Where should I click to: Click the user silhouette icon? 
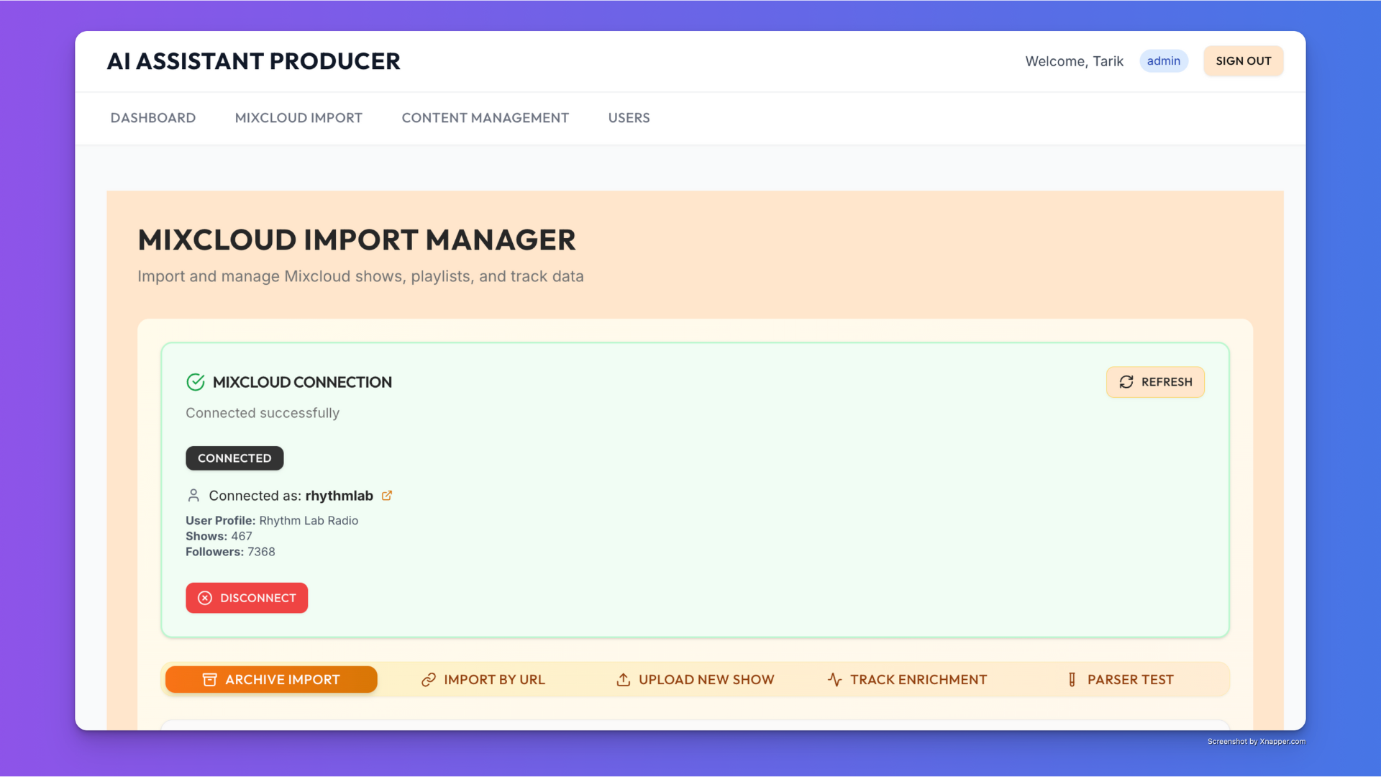(193, 496)
